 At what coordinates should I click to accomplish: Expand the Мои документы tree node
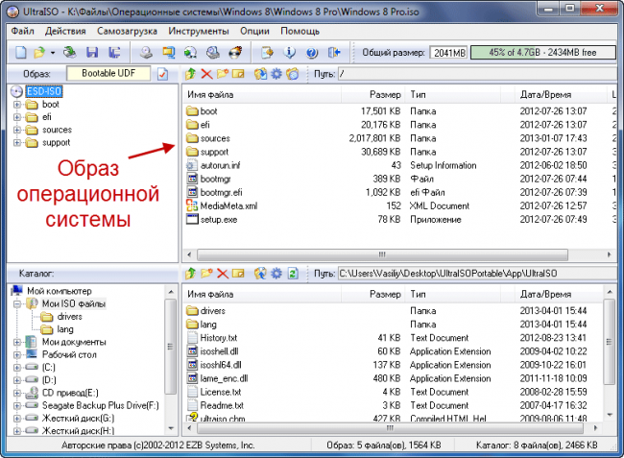pyautogui.click(x=17, y=343)
